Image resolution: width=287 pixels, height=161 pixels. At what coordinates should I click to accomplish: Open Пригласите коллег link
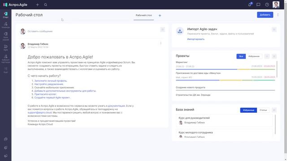coord(45,94)
